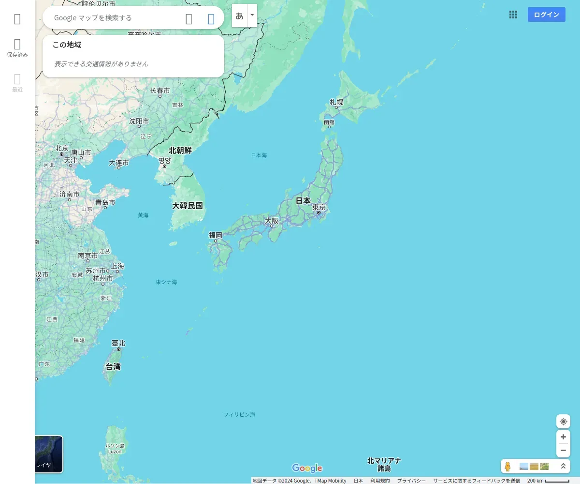This screenshot has width=580, height=484.
Task: Select the 函館 city label on the map
Action: [x=329, y=122]
